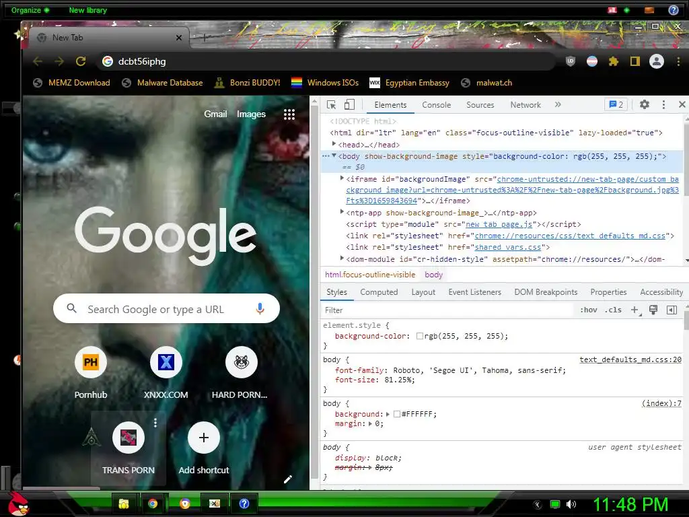Open the new_tab_page.js script link
The image size is (689, 517).
499,224
